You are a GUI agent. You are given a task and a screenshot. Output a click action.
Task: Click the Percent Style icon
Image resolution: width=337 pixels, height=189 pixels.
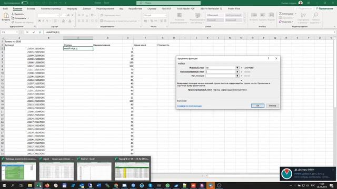click(152, 21)
